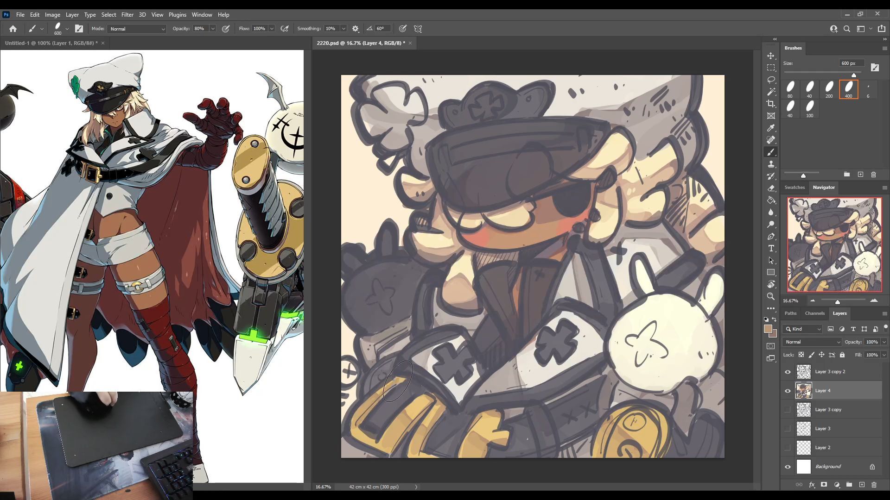Select the History Brush tool
The height and width of the screenshot is (500, 890).
(x=771, y=176)
